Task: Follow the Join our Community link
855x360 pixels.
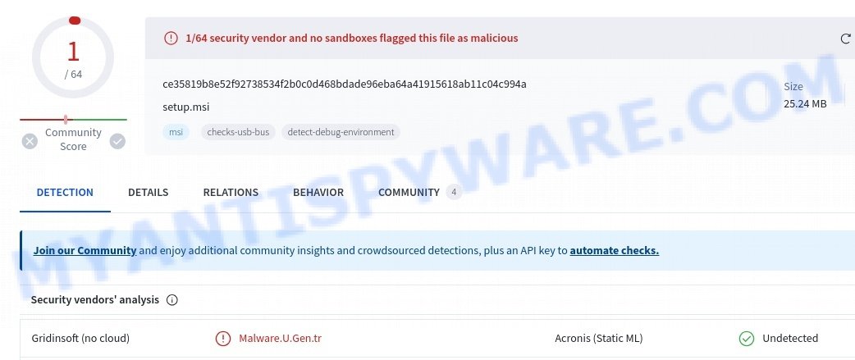Action: pos(85,251)
